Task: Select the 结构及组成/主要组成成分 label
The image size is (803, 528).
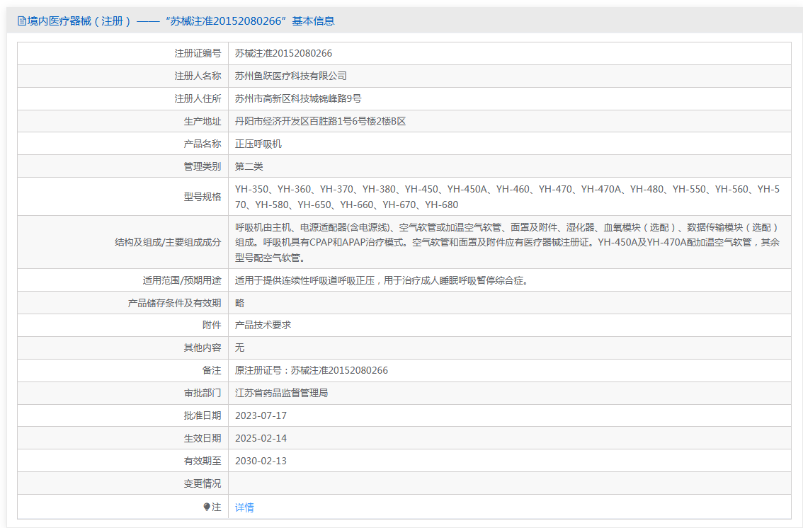Action: click(x=168, y=242)
